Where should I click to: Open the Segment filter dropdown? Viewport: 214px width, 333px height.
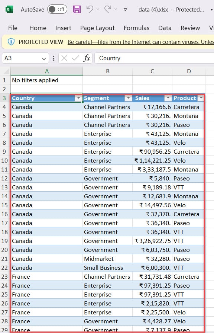click(x=128, y=98)
